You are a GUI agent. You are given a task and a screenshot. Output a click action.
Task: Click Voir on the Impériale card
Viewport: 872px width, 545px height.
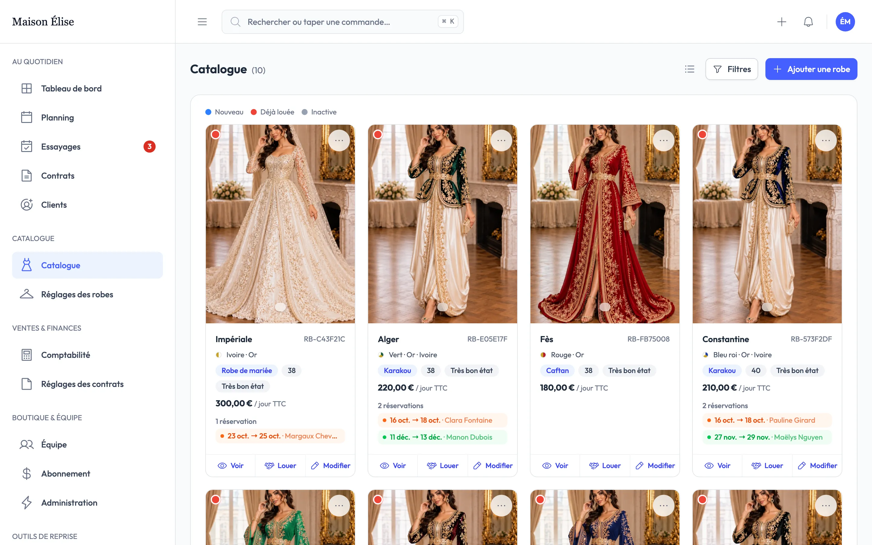click(231, 466)
